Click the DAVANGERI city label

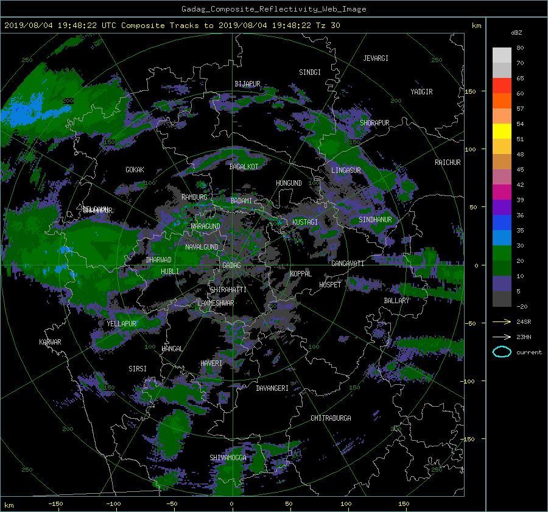(x=272, y=388)
